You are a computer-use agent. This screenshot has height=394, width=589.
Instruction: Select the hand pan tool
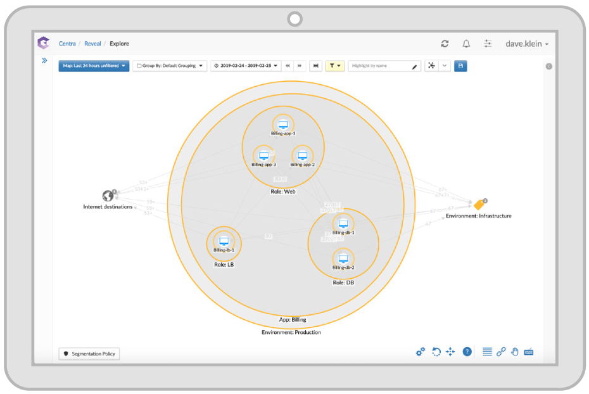(514, 352)
